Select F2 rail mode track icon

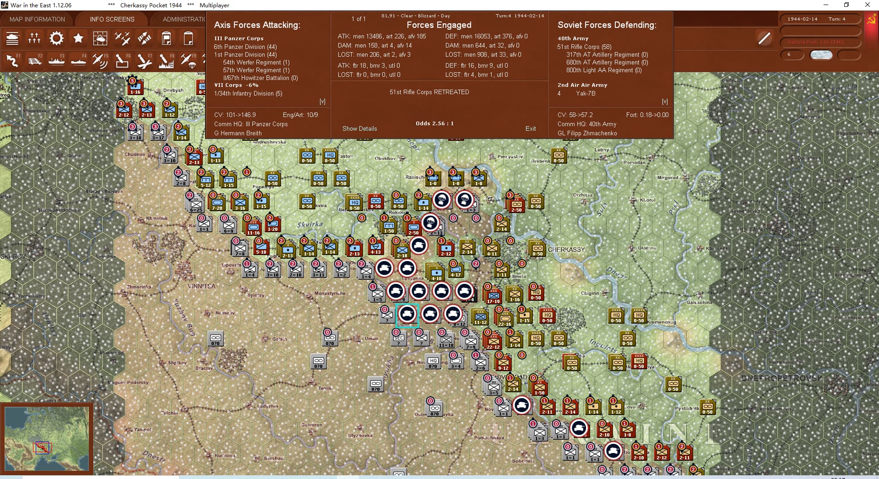pos(34,60)
